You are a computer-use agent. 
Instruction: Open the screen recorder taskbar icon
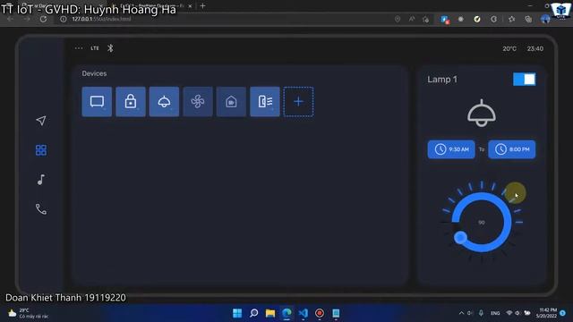pyautogui.click(x=320, y=313)
